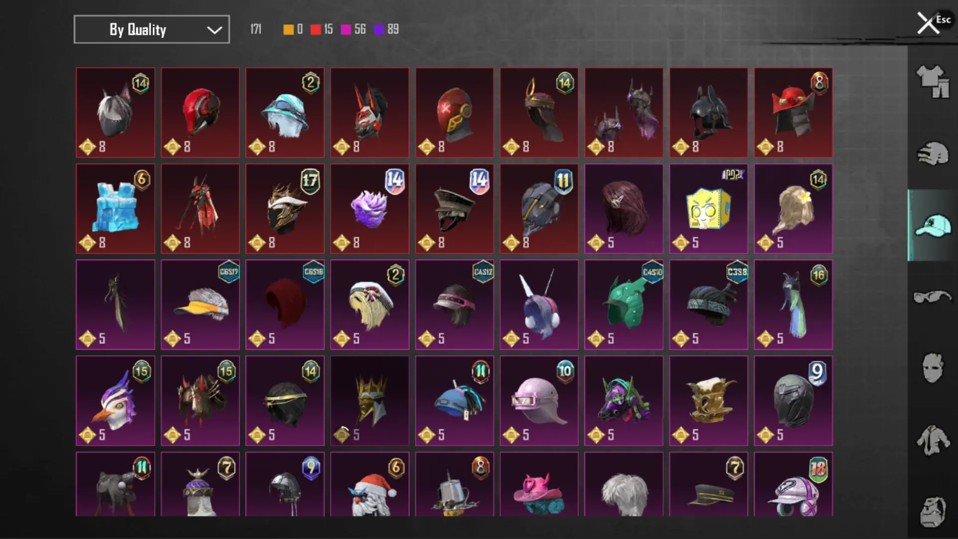
Task: Click the dropdown chevron next to By Quality
Action: (x=215, y=30)
